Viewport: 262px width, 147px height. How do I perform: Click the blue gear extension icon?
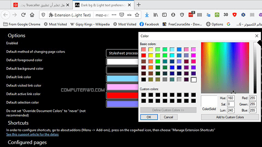tap(243, 15)
